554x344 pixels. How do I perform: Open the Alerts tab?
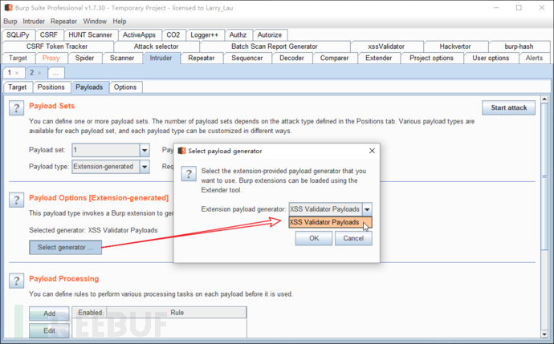point(534,58)
